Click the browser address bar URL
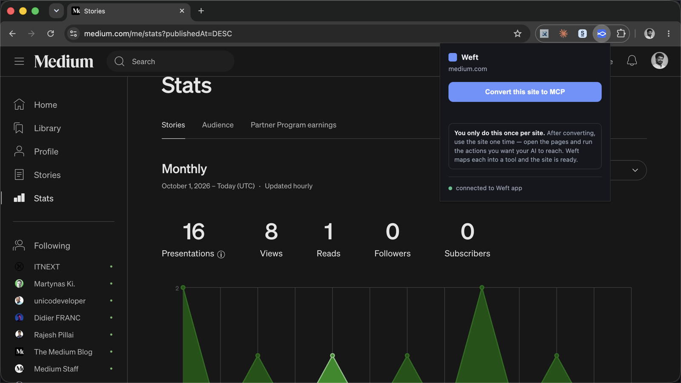This screenshot has width=681, height=383. coord(158,34)
